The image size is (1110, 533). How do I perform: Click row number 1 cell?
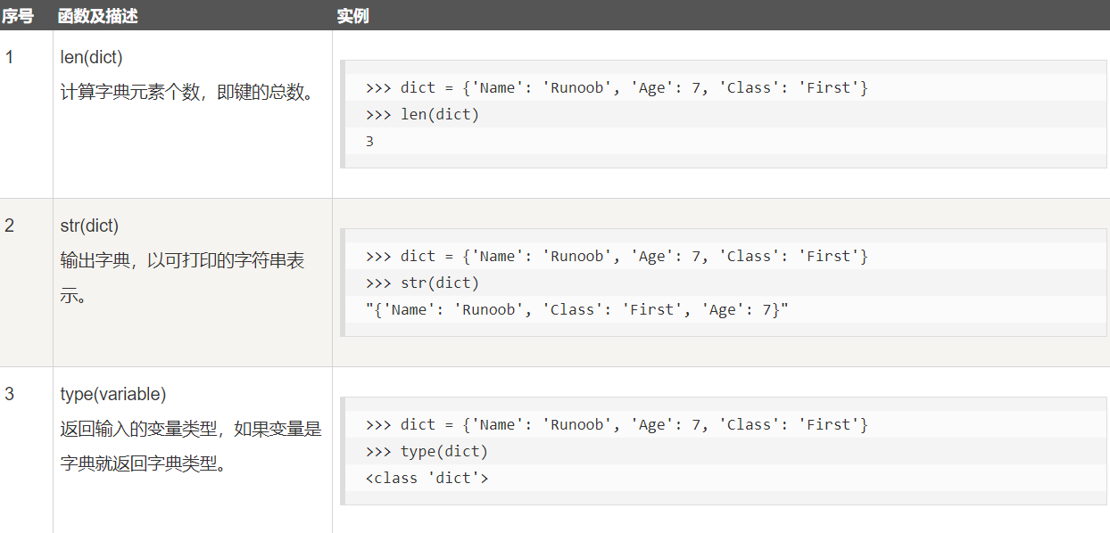click(10, 57)
